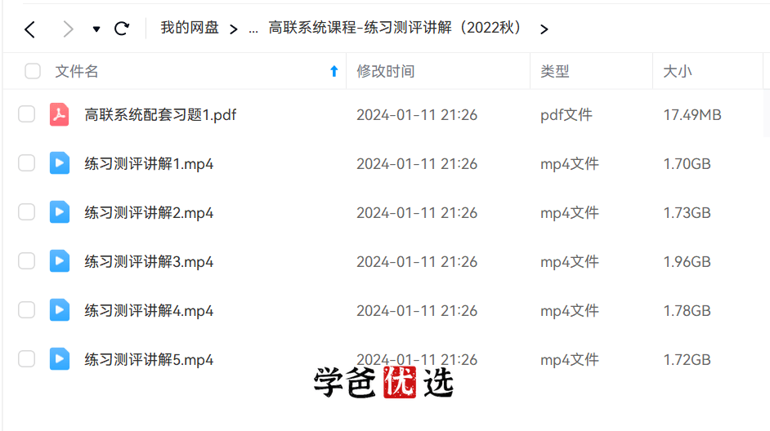This screenshot has width=770, height=431.
Task: Expand chevron after 我的网盘 breadcrumb
Action: coord(234,29)
